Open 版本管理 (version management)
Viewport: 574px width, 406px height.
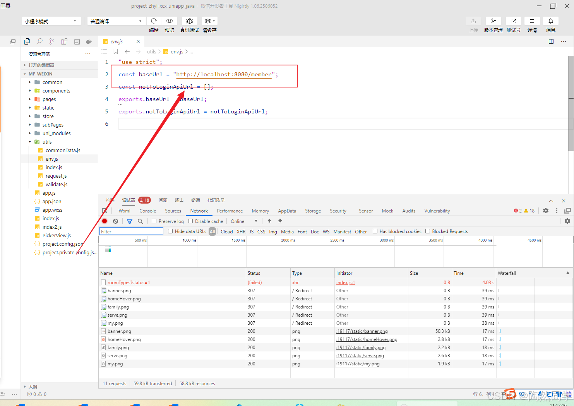click(493, 21)
